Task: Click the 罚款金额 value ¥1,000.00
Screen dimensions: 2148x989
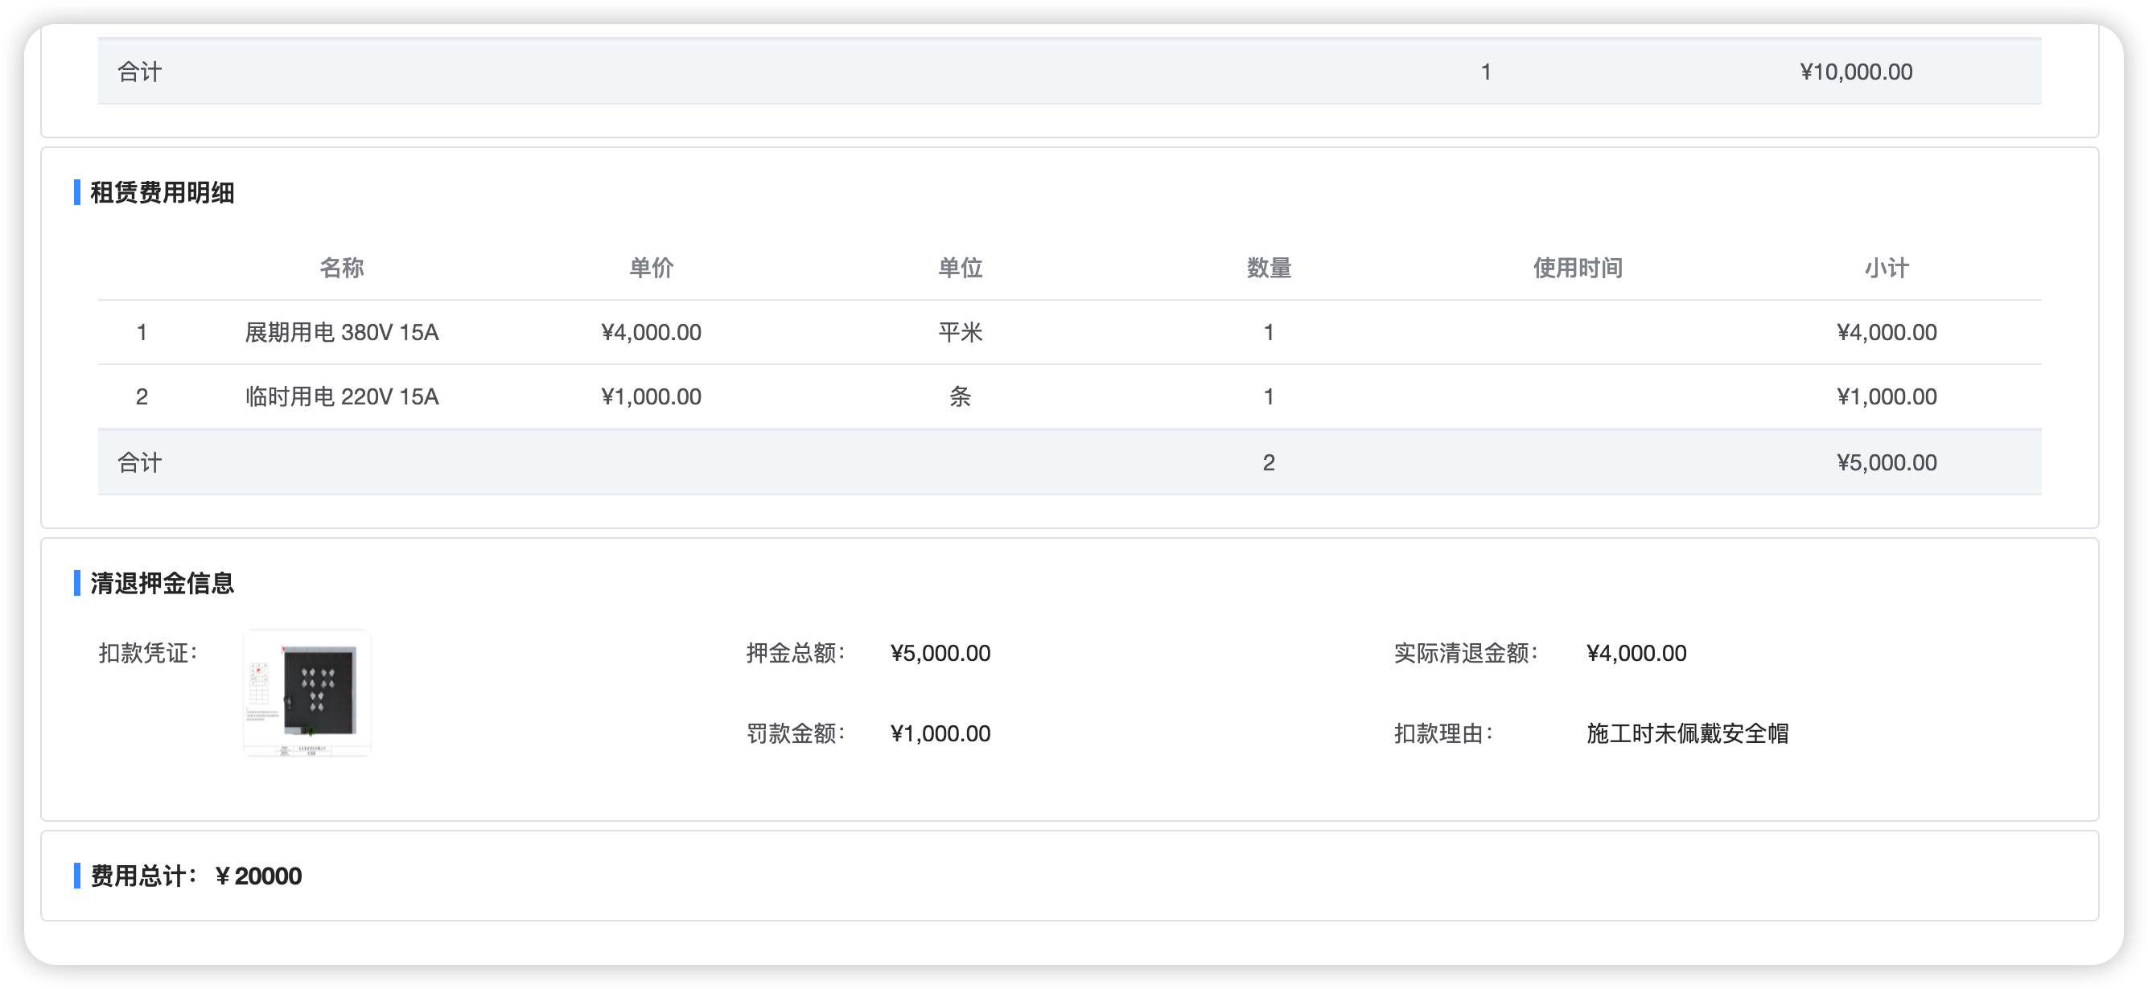Action: click(940, 733)
